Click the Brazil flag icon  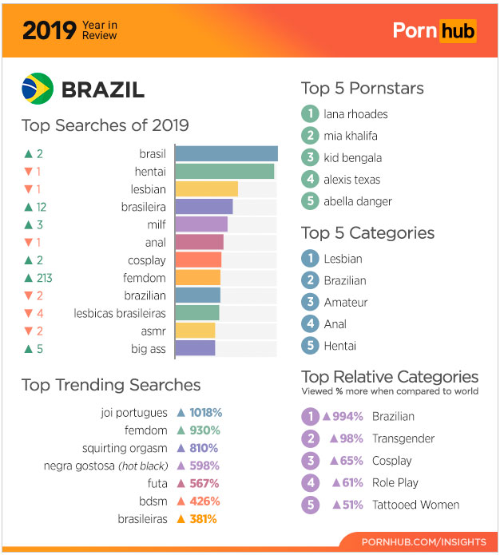pos(38,89)
